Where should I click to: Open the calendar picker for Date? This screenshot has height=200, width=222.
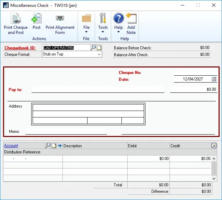[x=214, y=79]
